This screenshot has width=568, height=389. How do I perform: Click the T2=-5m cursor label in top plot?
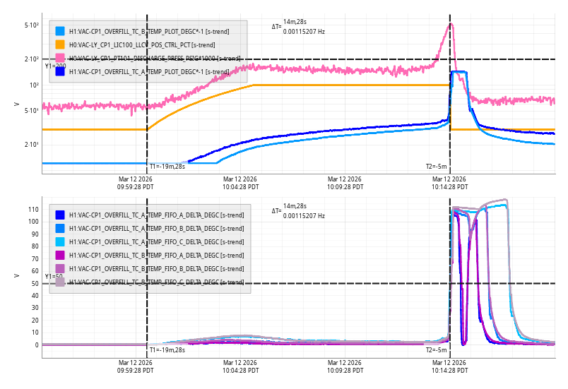pyautogui.click(x=436, y=166)
